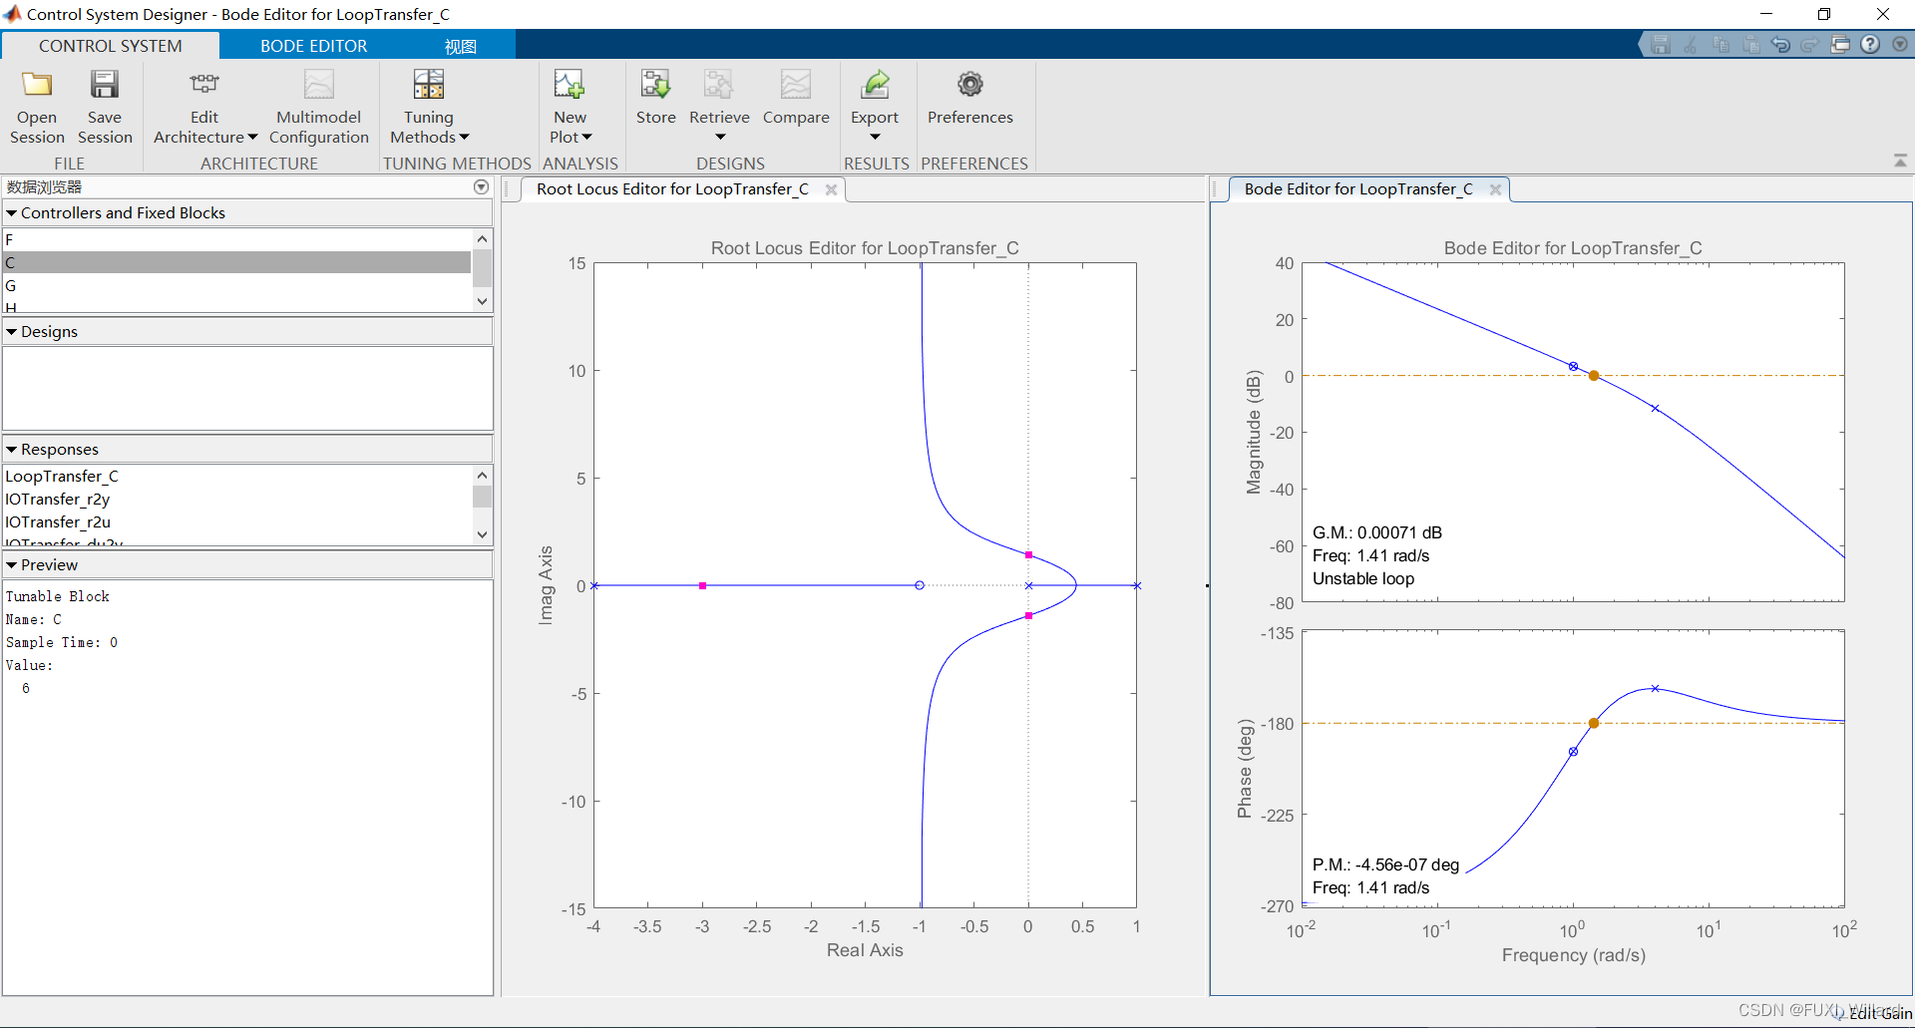
Task: Click the root locus zero at -1
Action: click(920, 585)
